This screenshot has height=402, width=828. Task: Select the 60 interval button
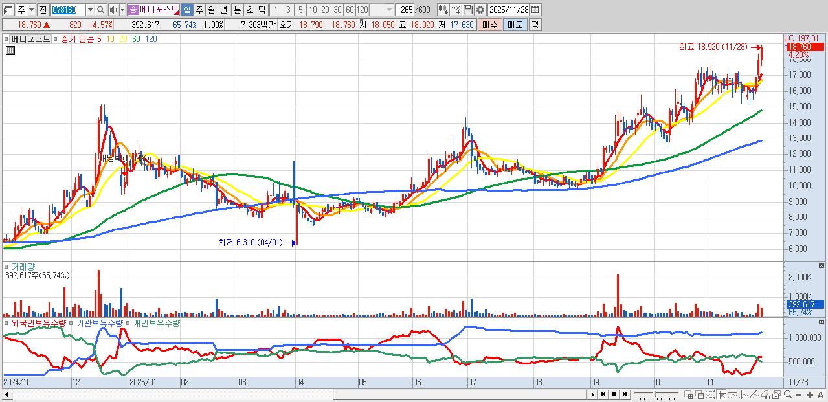pyautogui.click(x=349, y=10)
